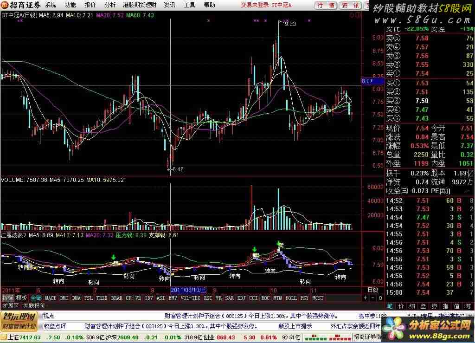Open the 帮助 menu

(x=209, y=5)
